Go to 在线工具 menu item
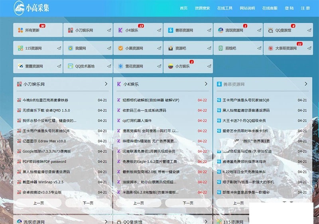This screenshot has height=224, width=319. pos(224,8)
